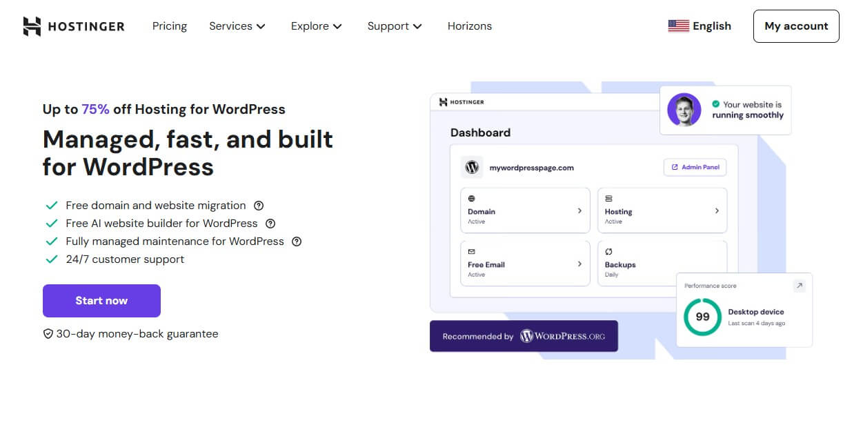Click the green check beside Your website is
The height and width of the screenshot is (443, 863).
[x=715, y=105]
